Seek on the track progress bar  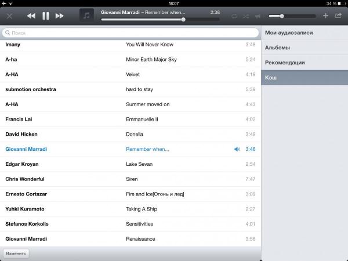(160, 20)
